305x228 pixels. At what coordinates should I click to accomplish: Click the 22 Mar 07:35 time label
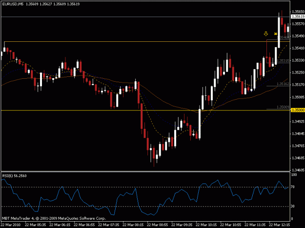[108, 225]
